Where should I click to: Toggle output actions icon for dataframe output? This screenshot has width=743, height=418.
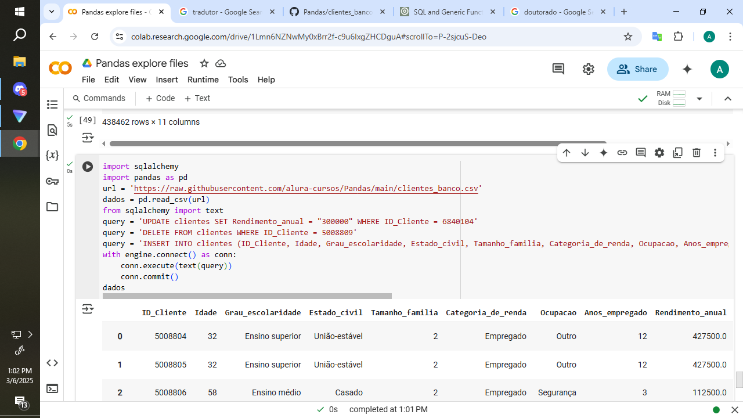88,309
